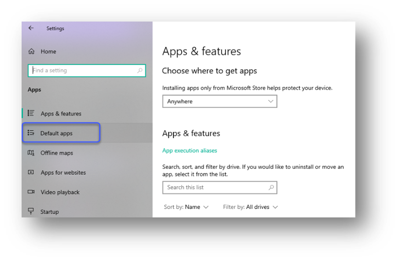Click the Home house icon
The height and width of the screenshot is (261, 399).
click(31, 52)
